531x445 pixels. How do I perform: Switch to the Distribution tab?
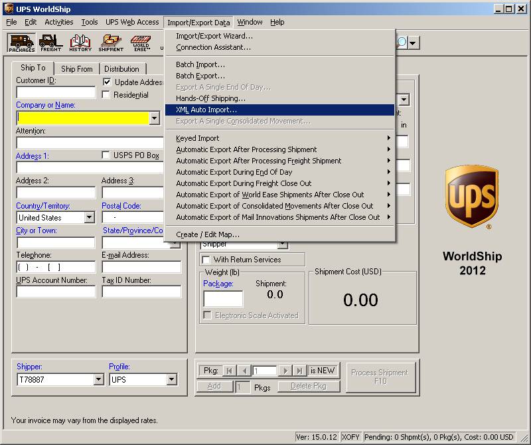coord(121,69)
